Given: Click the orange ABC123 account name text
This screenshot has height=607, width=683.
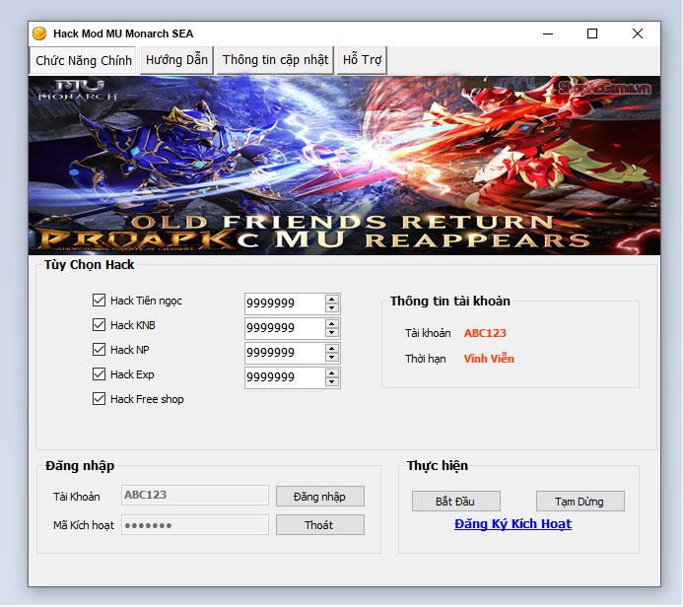Looking at the screenshot, I should pyautogui.click(x=485, y=333).
